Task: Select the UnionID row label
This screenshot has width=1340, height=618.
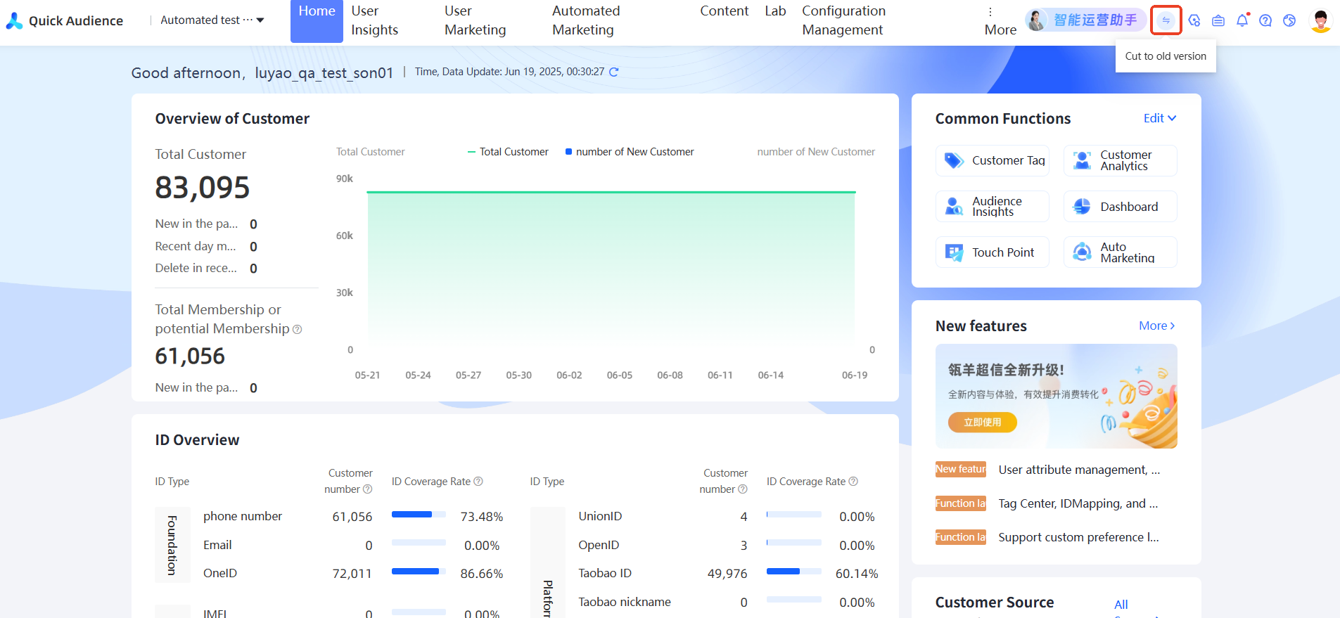Action: pos(600,516)
